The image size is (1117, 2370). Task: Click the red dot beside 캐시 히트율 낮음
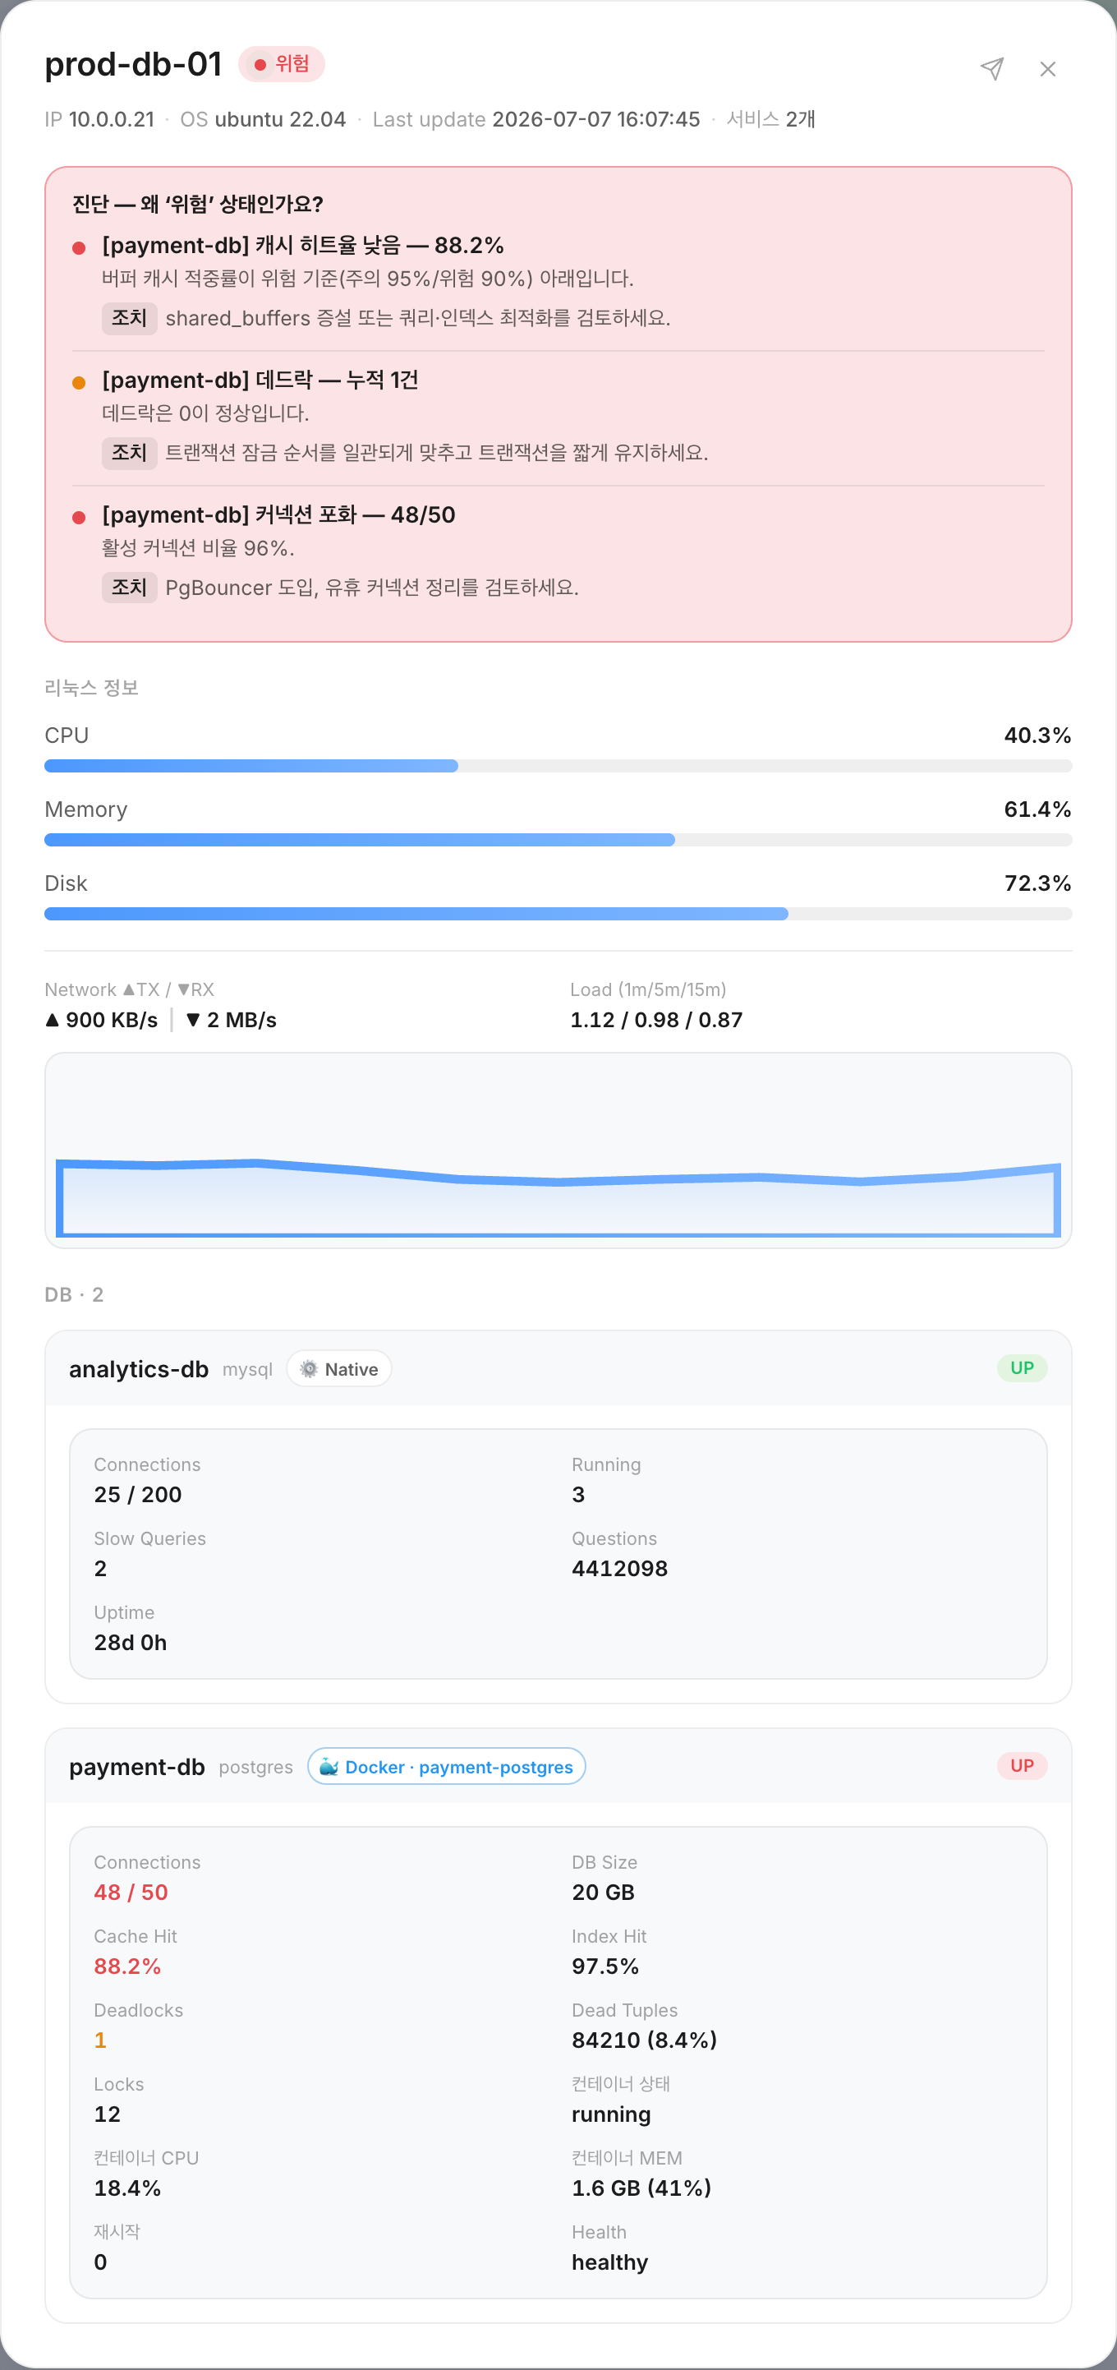(x=79, y=247)
